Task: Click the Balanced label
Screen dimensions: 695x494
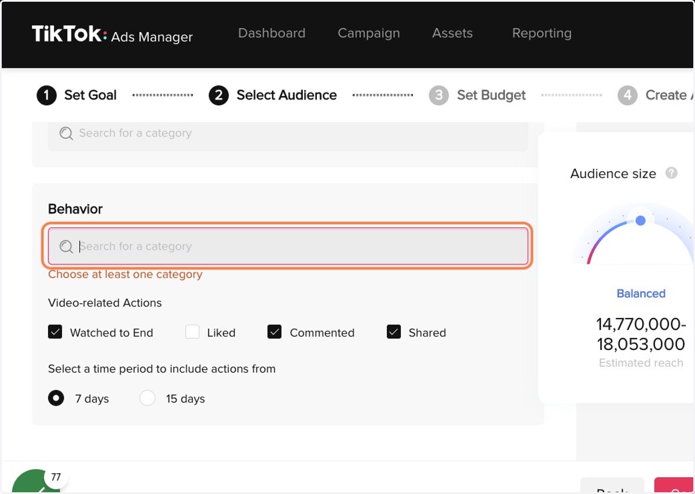Action: (641, 293)
